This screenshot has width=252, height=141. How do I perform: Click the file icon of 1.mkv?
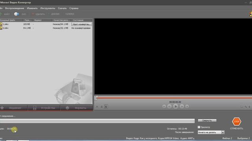(x=1, y=24)
